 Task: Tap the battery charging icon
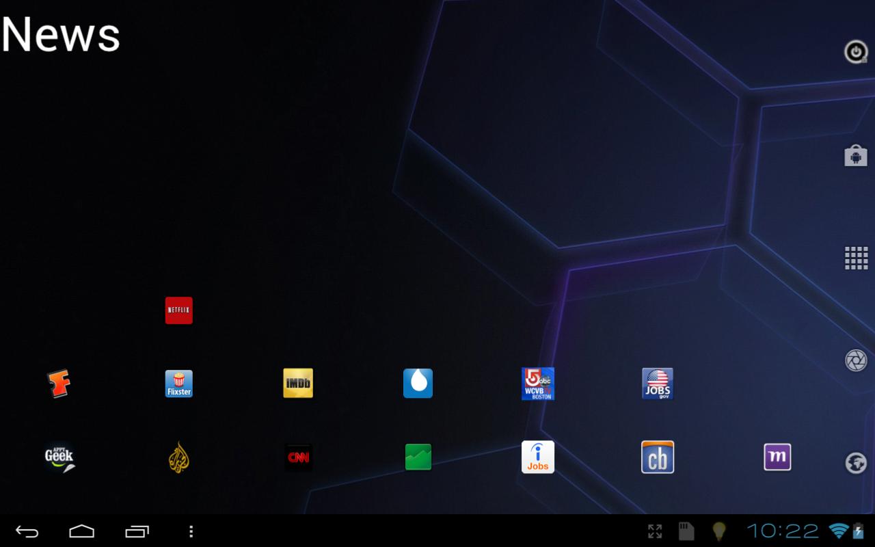click(858, 531)
